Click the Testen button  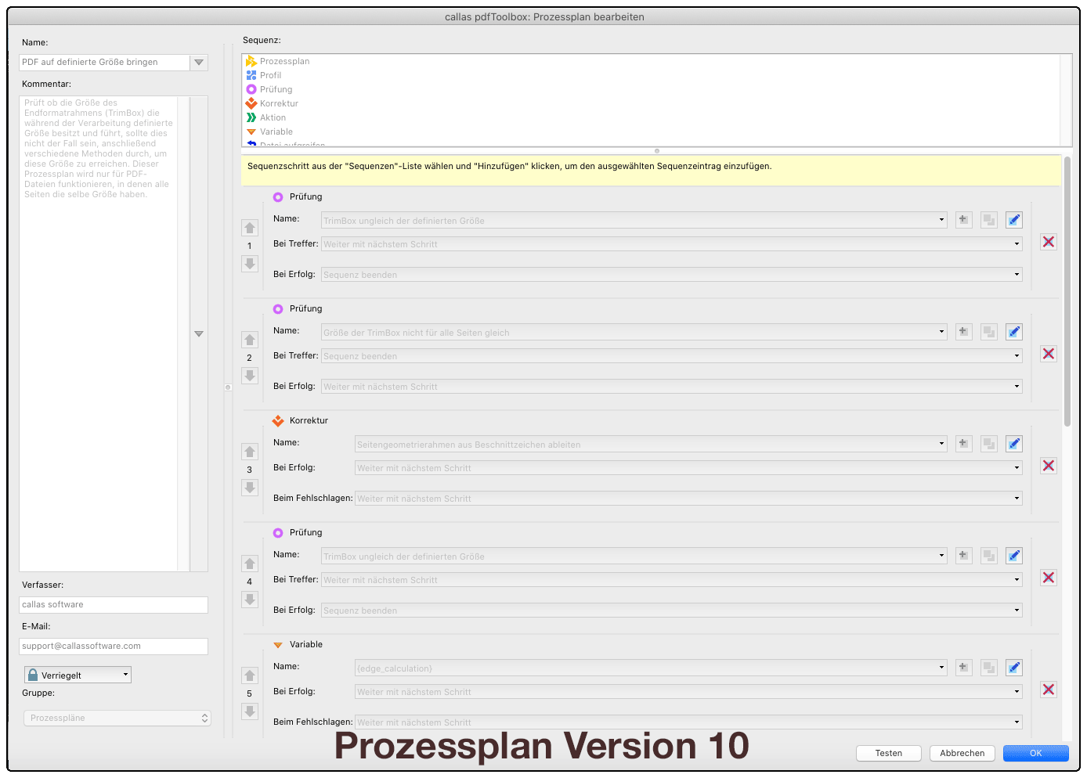pyautogui.click(x=888, y=753)
